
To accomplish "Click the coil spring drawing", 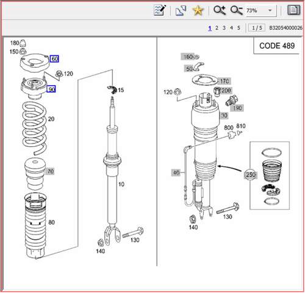I will pos(34,129).
